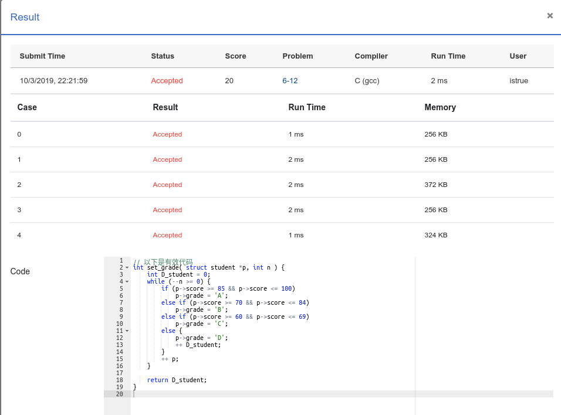
Task: Select the Status column header
Action: (x=163, y=56)
